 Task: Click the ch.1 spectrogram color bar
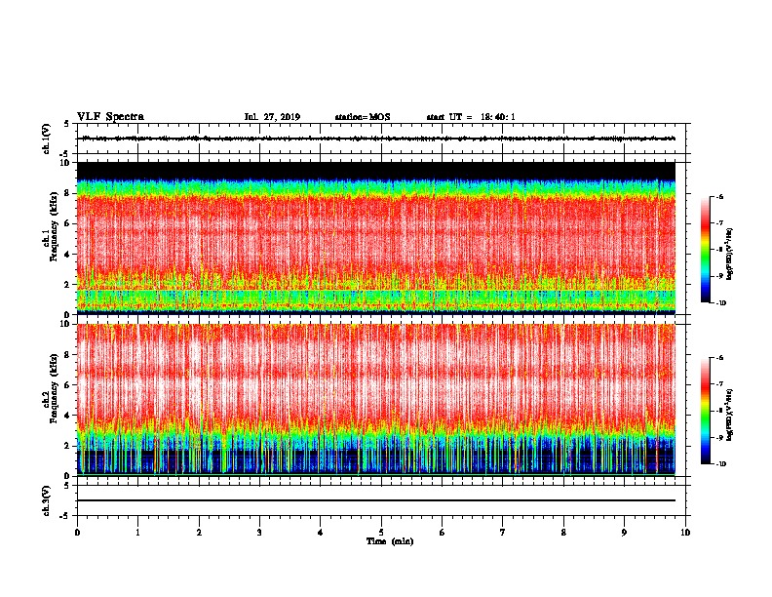pos(706,250)
